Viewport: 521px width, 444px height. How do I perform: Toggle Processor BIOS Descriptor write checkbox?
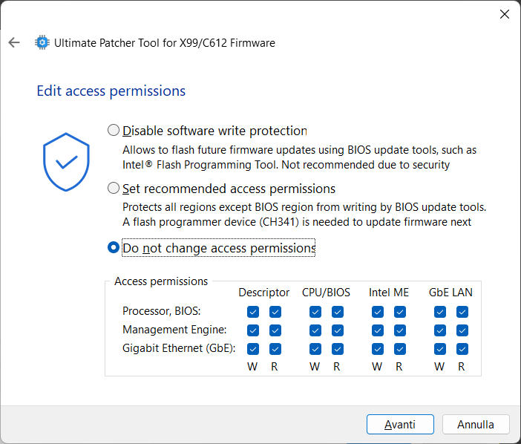[253, 312]
